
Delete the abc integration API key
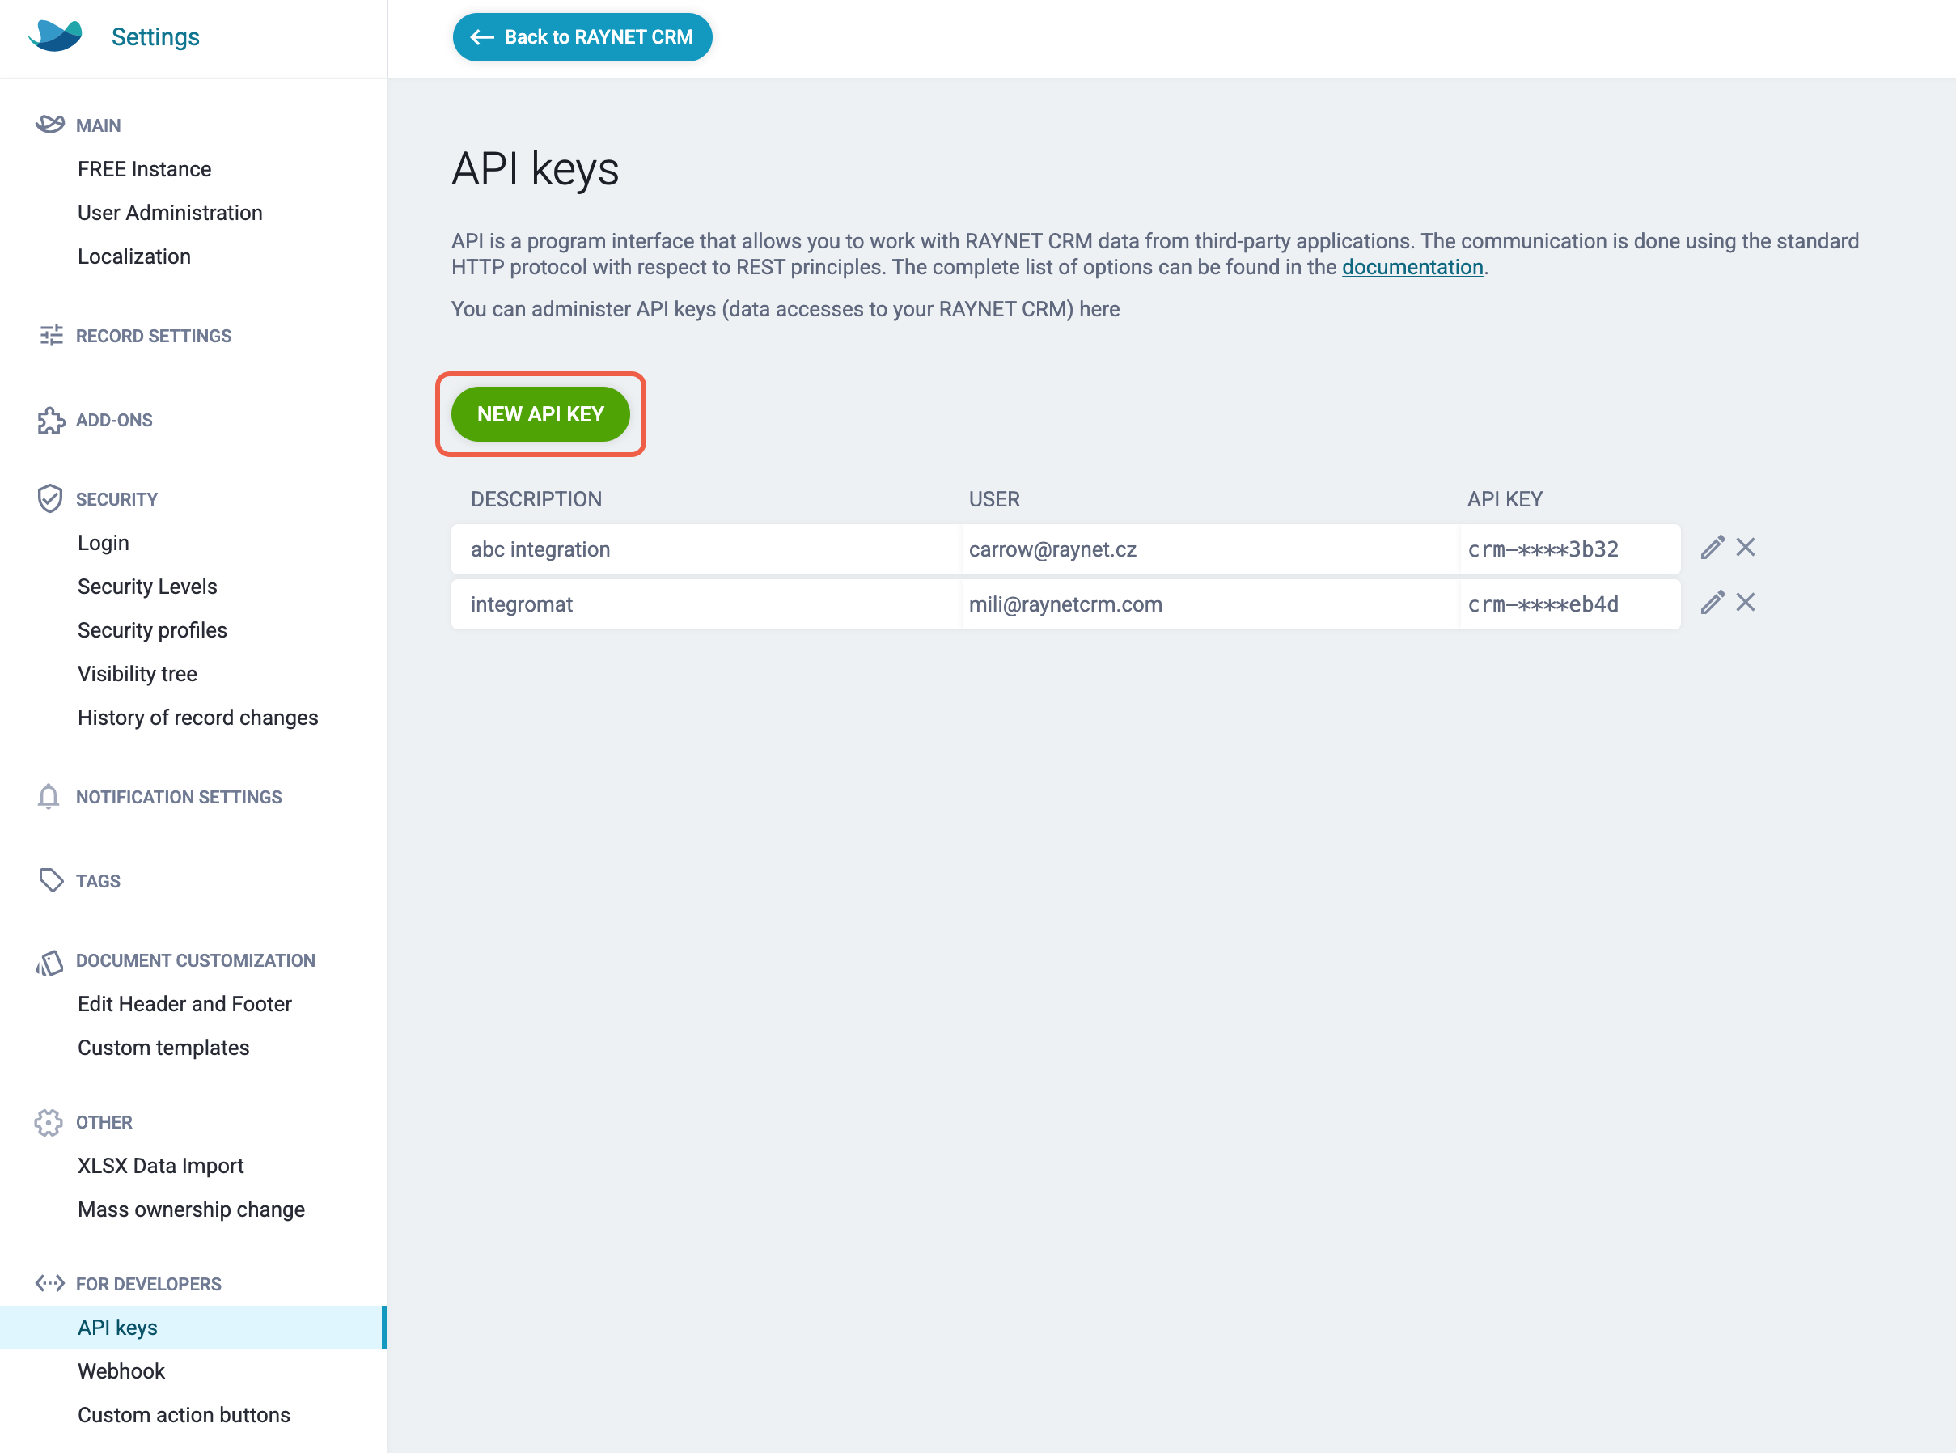(1746, 547)
